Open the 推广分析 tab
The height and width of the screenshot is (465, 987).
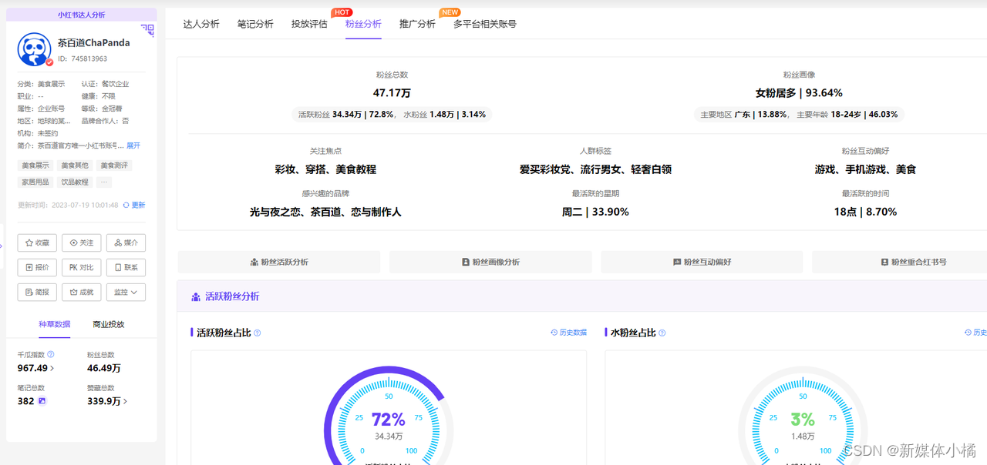(417, 24)
